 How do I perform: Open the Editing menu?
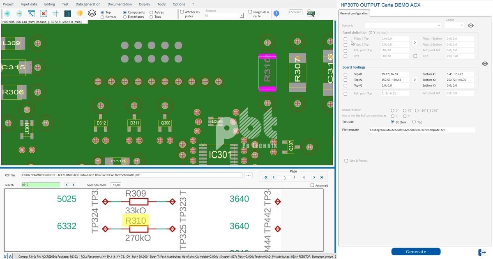pyautogui.click(x=50, y=4)
